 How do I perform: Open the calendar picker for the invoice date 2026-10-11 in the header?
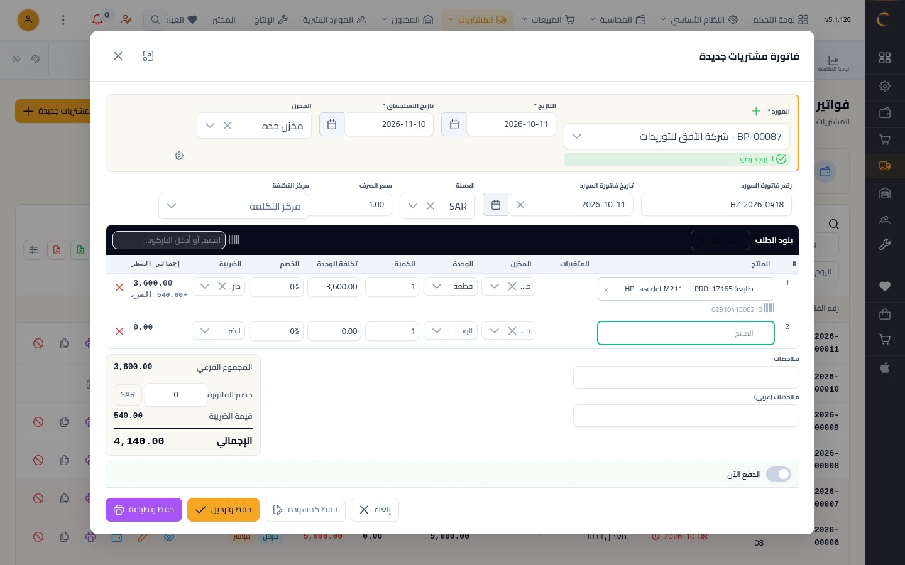coord(454,124)
